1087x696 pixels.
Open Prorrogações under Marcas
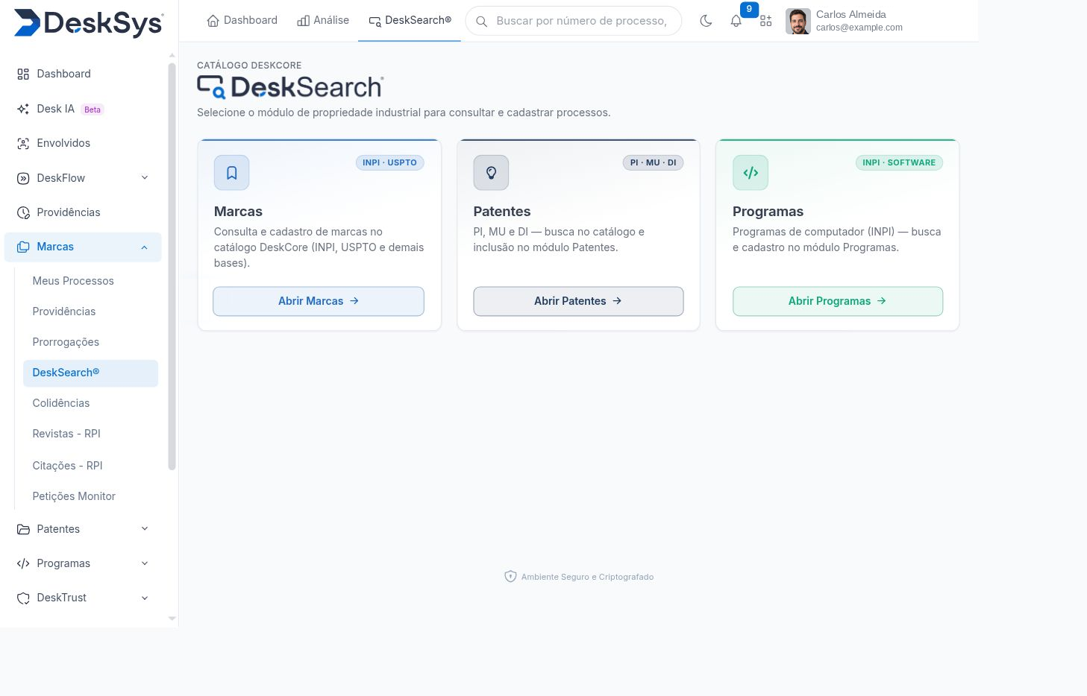[x=90, y=342]
